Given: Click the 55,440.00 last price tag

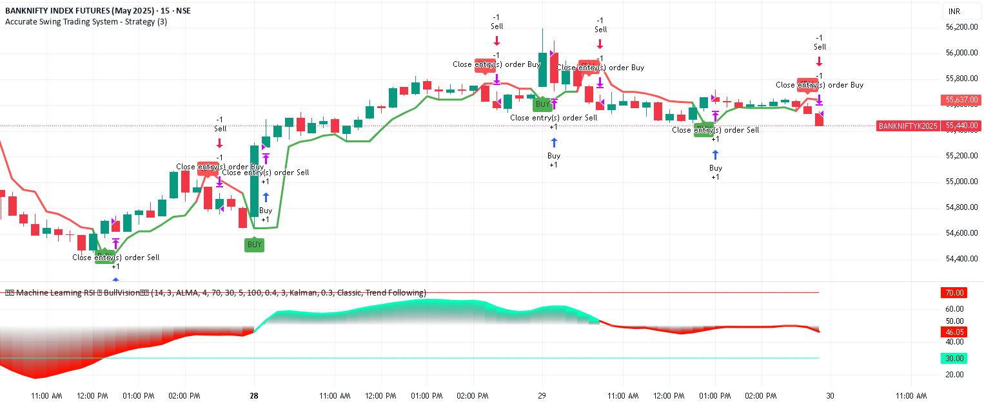Looking at the screenshot, I should [961, 126].
